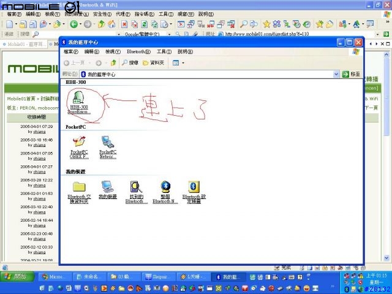Switch to the 未命名 taskbar button
The image size is (392, 294).
(x=90, y=277)
